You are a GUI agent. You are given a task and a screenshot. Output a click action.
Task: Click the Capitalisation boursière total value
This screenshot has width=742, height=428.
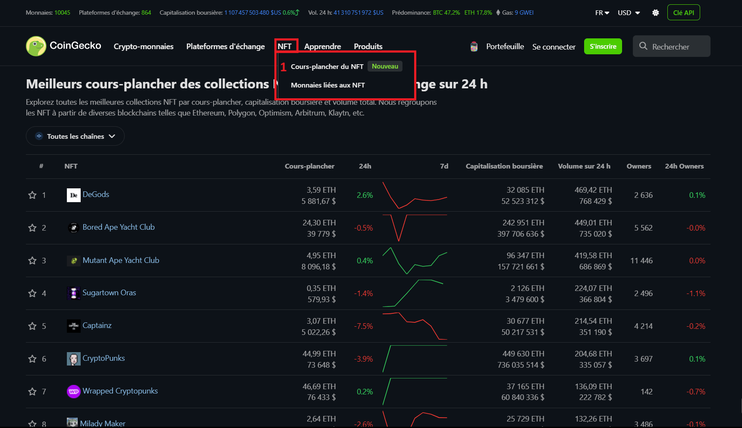253,12
